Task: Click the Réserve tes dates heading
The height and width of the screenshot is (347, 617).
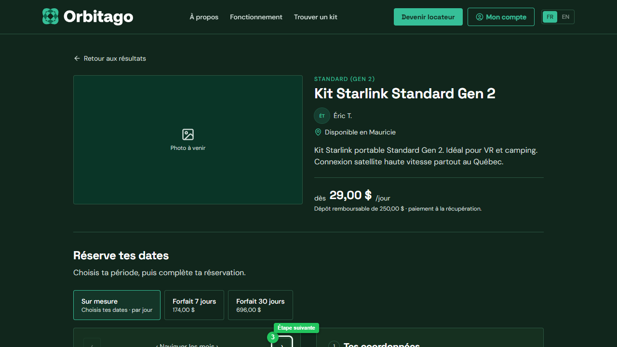Action: (121, 255)
